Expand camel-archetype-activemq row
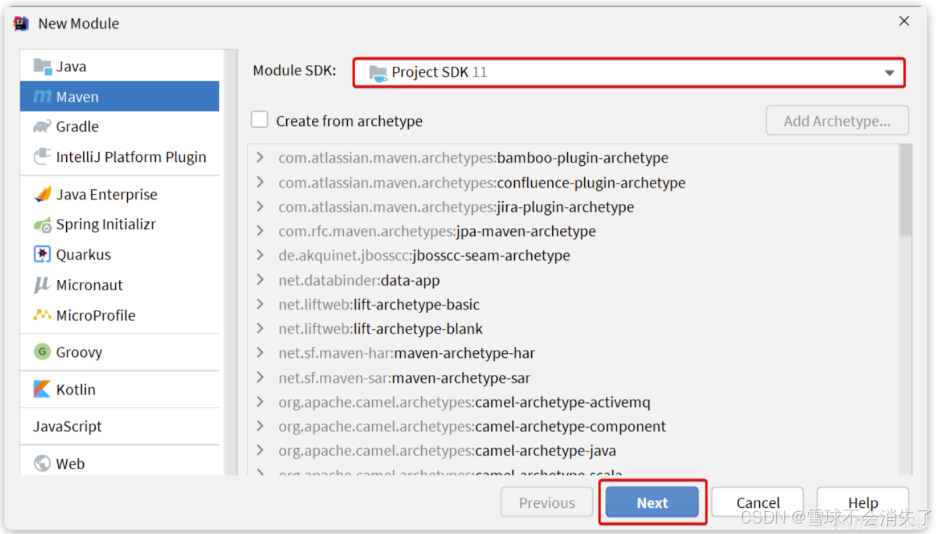 point(260,402)
